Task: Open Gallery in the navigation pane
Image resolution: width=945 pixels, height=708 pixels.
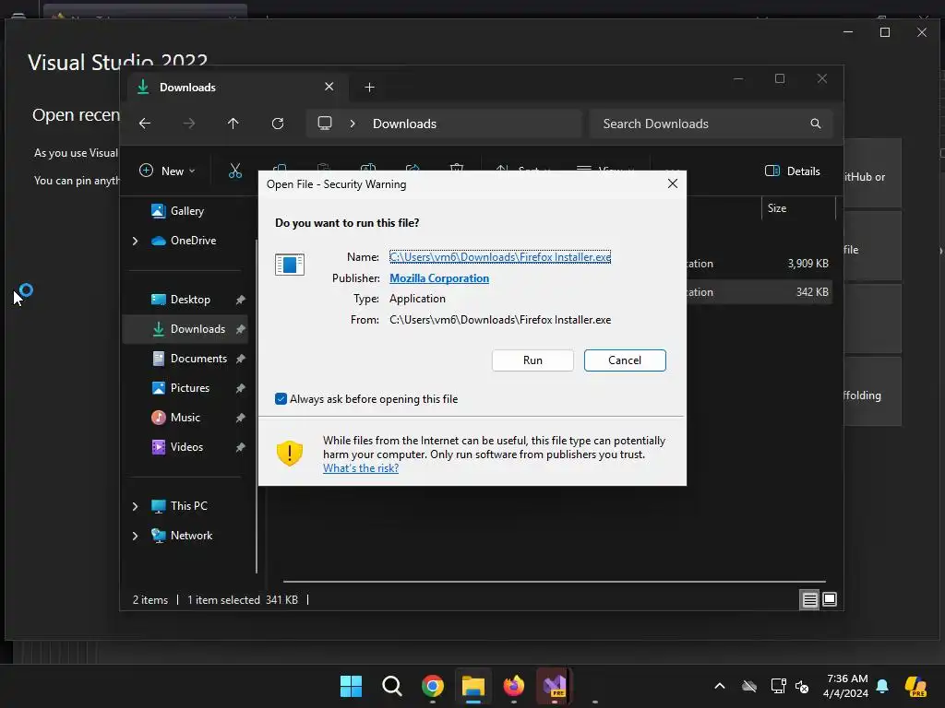Action: pyautogui.click(x=186, y=211)
